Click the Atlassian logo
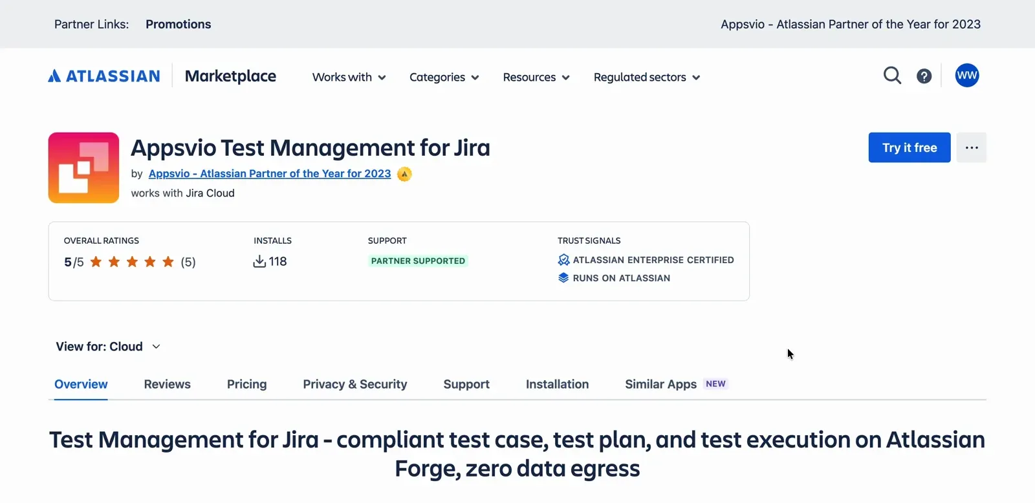Screen dimensions: 1035x503 coord(104,76)
